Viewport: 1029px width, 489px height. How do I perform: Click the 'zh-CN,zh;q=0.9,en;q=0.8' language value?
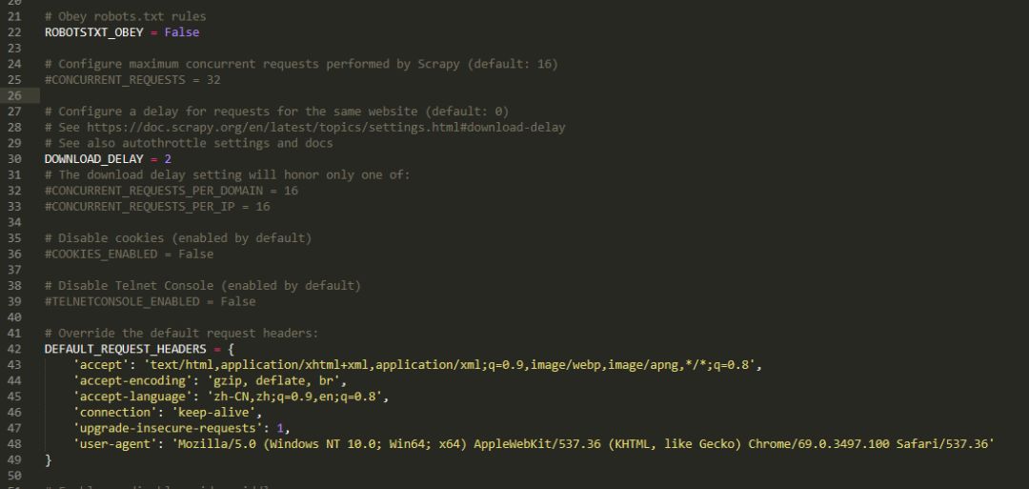pos(298,397)
